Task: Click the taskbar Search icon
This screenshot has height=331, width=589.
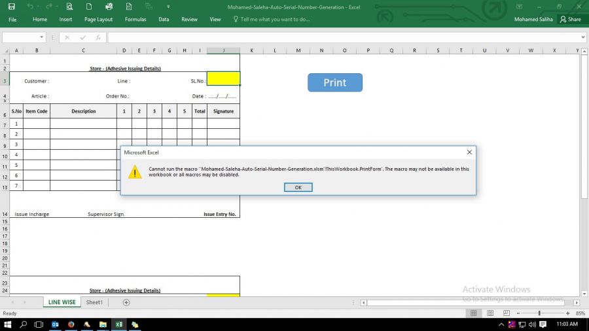Action: click(x=24, y=324)
